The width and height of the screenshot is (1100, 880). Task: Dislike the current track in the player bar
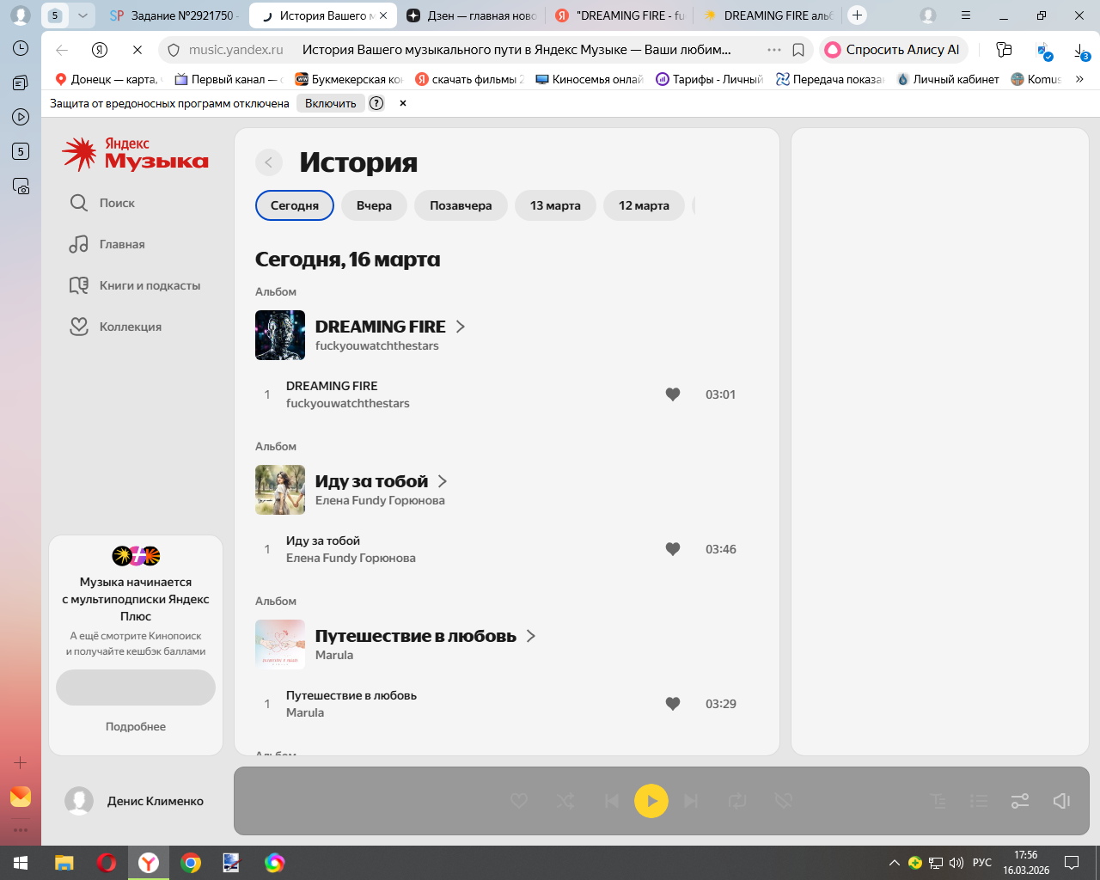783,801
